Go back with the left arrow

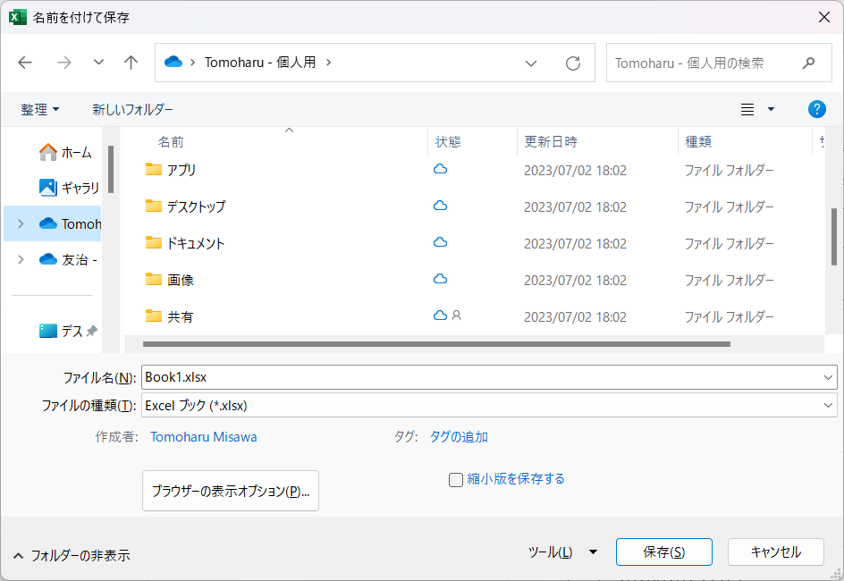25,63
